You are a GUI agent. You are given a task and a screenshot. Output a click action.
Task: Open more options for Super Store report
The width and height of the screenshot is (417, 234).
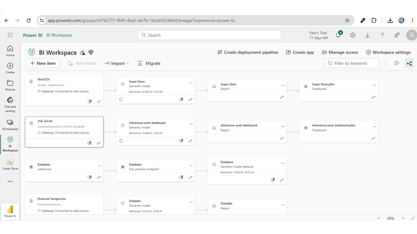point(283,85)
